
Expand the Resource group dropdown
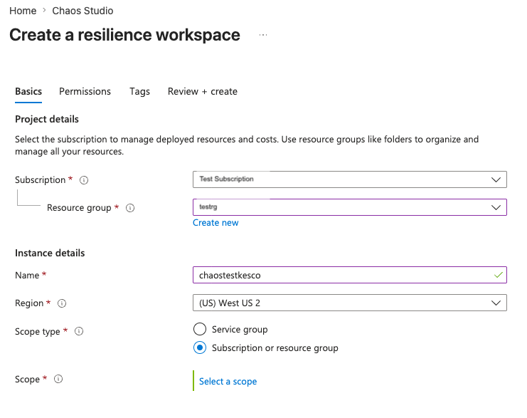point(349,207)
